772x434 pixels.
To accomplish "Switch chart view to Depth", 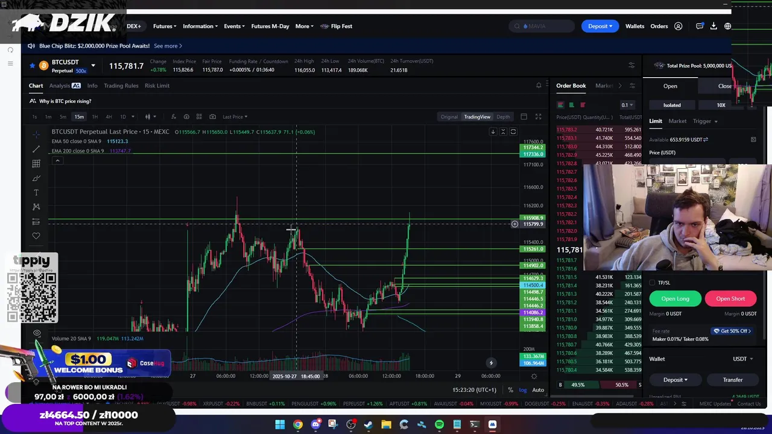I will click(503, 116).
